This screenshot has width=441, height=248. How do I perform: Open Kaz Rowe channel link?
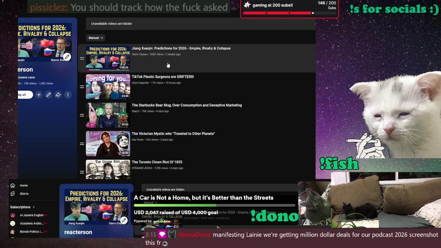137,140
